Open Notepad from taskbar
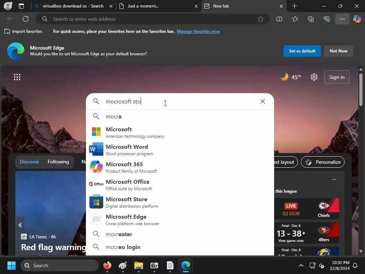 170,265
